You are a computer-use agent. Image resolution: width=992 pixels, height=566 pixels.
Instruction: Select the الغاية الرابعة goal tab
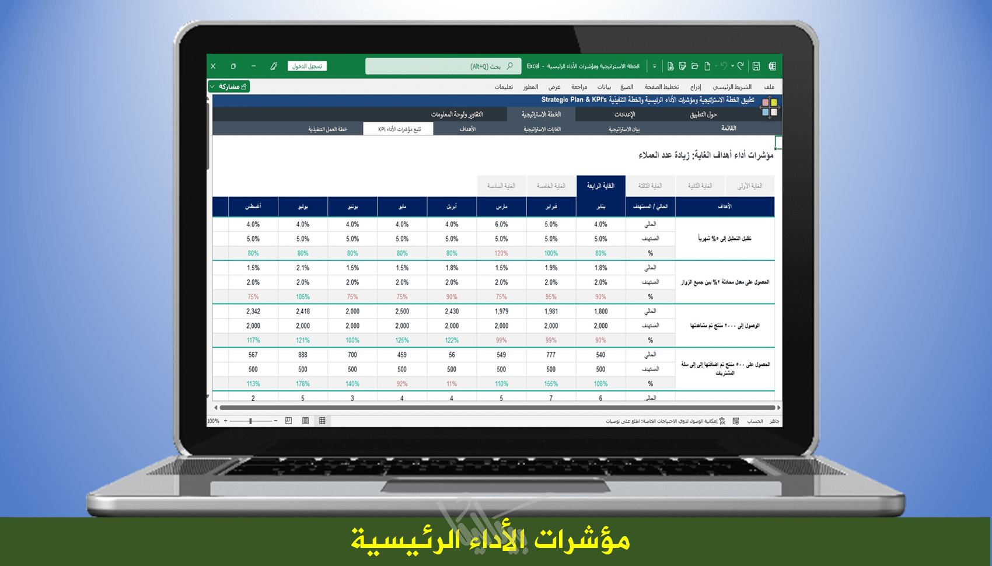(x=600, y=186)
